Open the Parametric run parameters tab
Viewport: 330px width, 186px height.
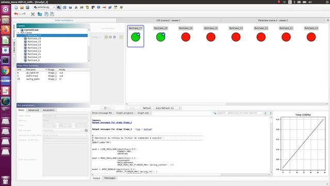click(48, 110)
